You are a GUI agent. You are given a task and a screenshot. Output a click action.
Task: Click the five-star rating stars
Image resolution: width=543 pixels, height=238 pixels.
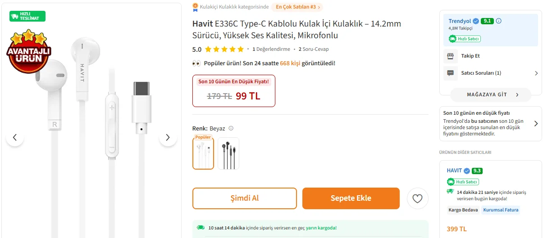click(x=224, y=49)
